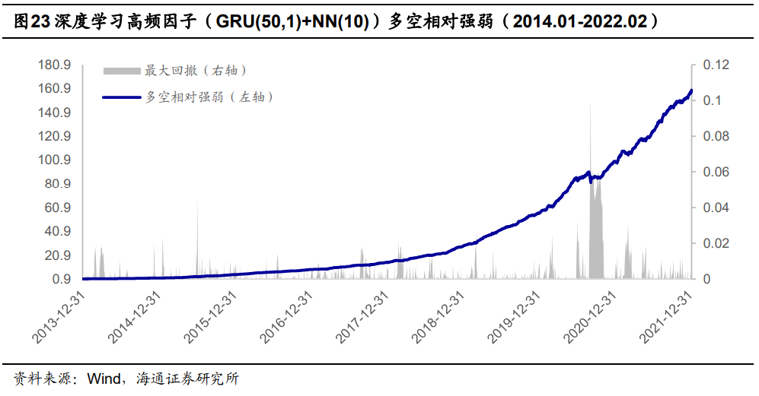Click the date label 2019-12-31
The width and height of the screenshot is (759, 396).
click(515, 317)
